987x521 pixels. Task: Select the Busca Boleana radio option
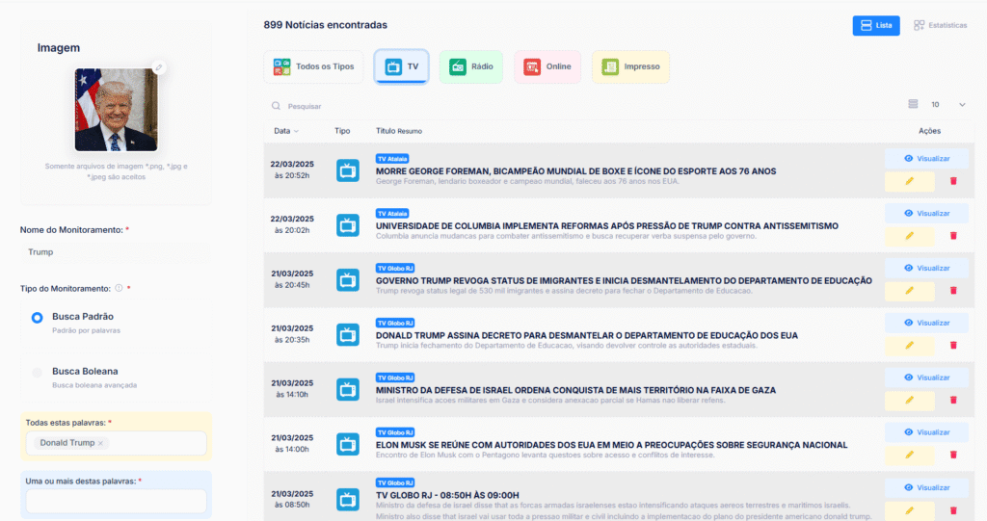click(x=38, y=372)
